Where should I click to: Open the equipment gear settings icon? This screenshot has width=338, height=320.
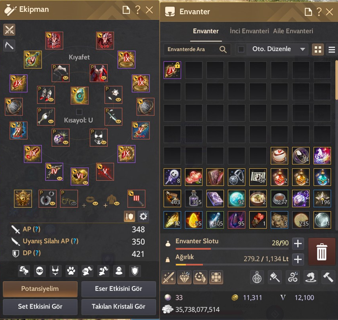click(x=143, y=216)
